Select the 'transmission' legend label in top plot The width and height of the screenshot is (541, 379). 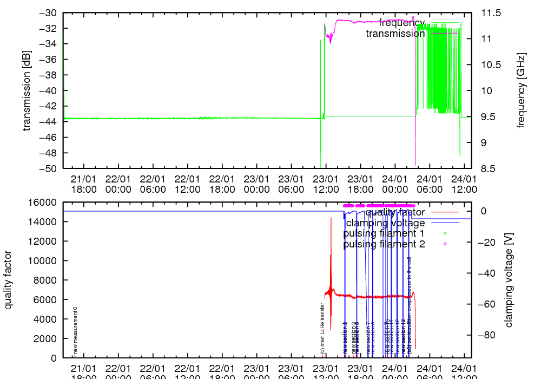pyautogui.click(x=395, y=34)
